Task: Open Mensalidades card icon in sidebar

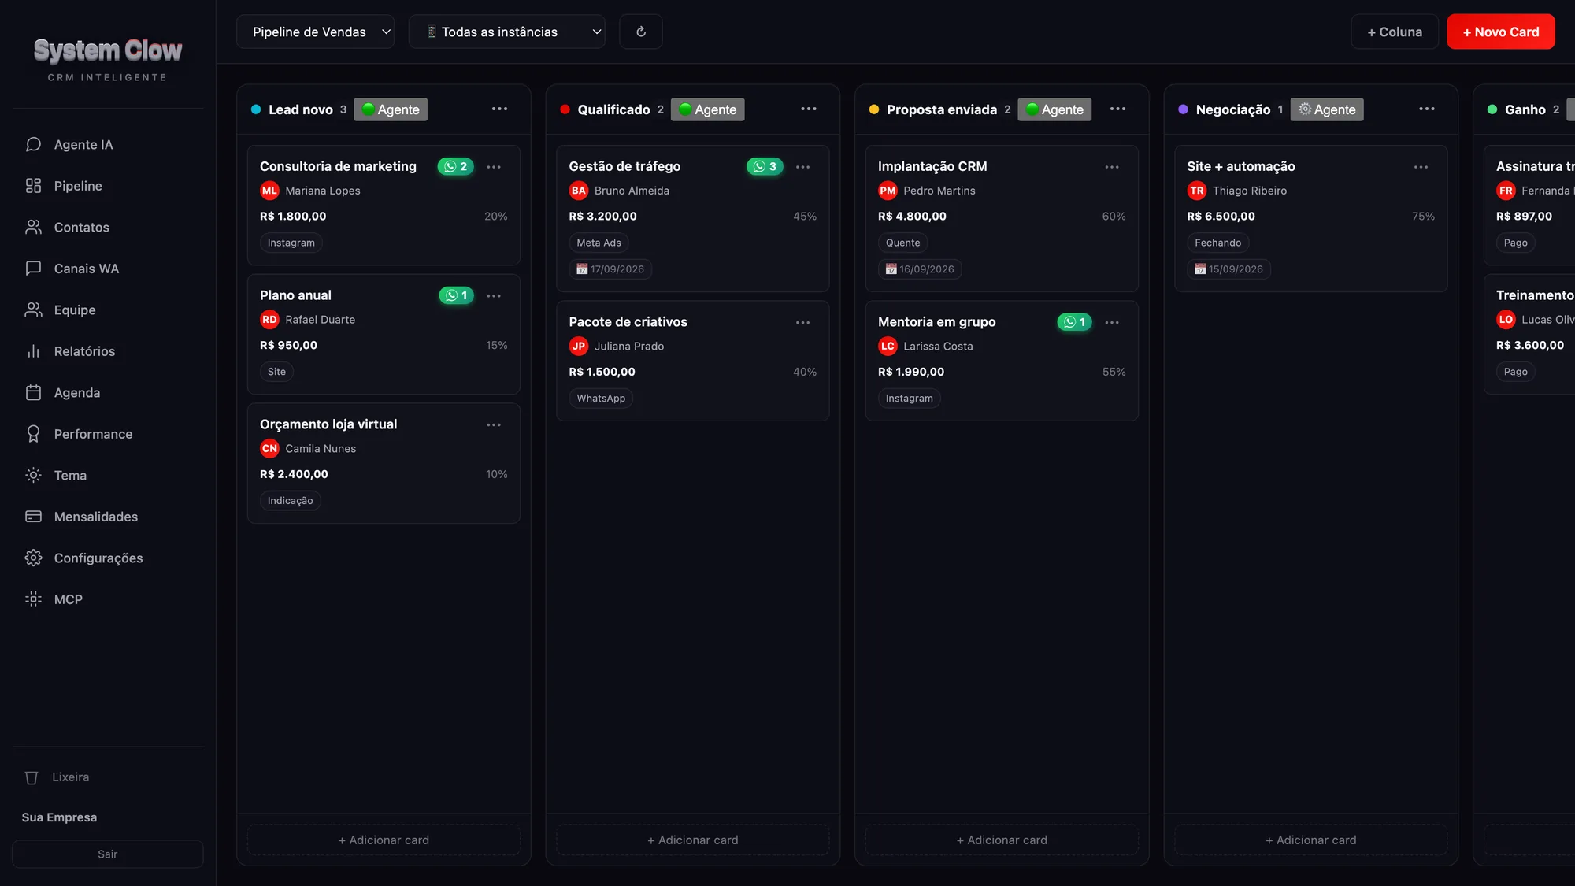Action: click(x=33, y=517)
